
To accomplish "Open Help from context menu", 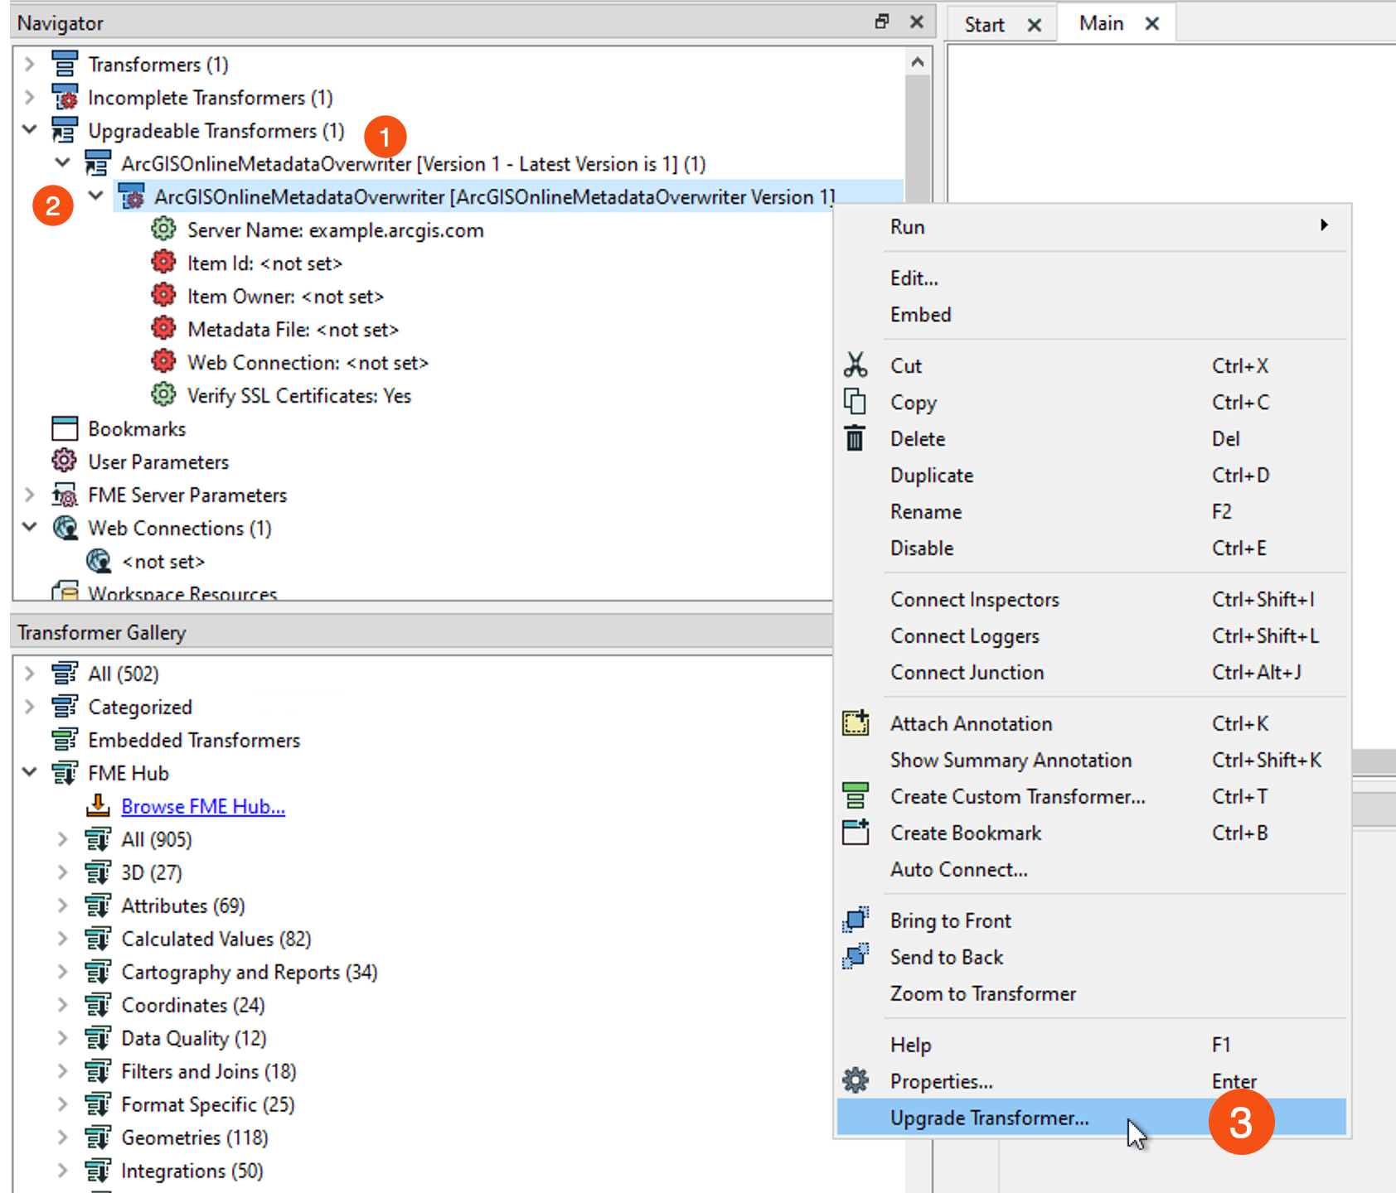I will coord(1092,1046).
